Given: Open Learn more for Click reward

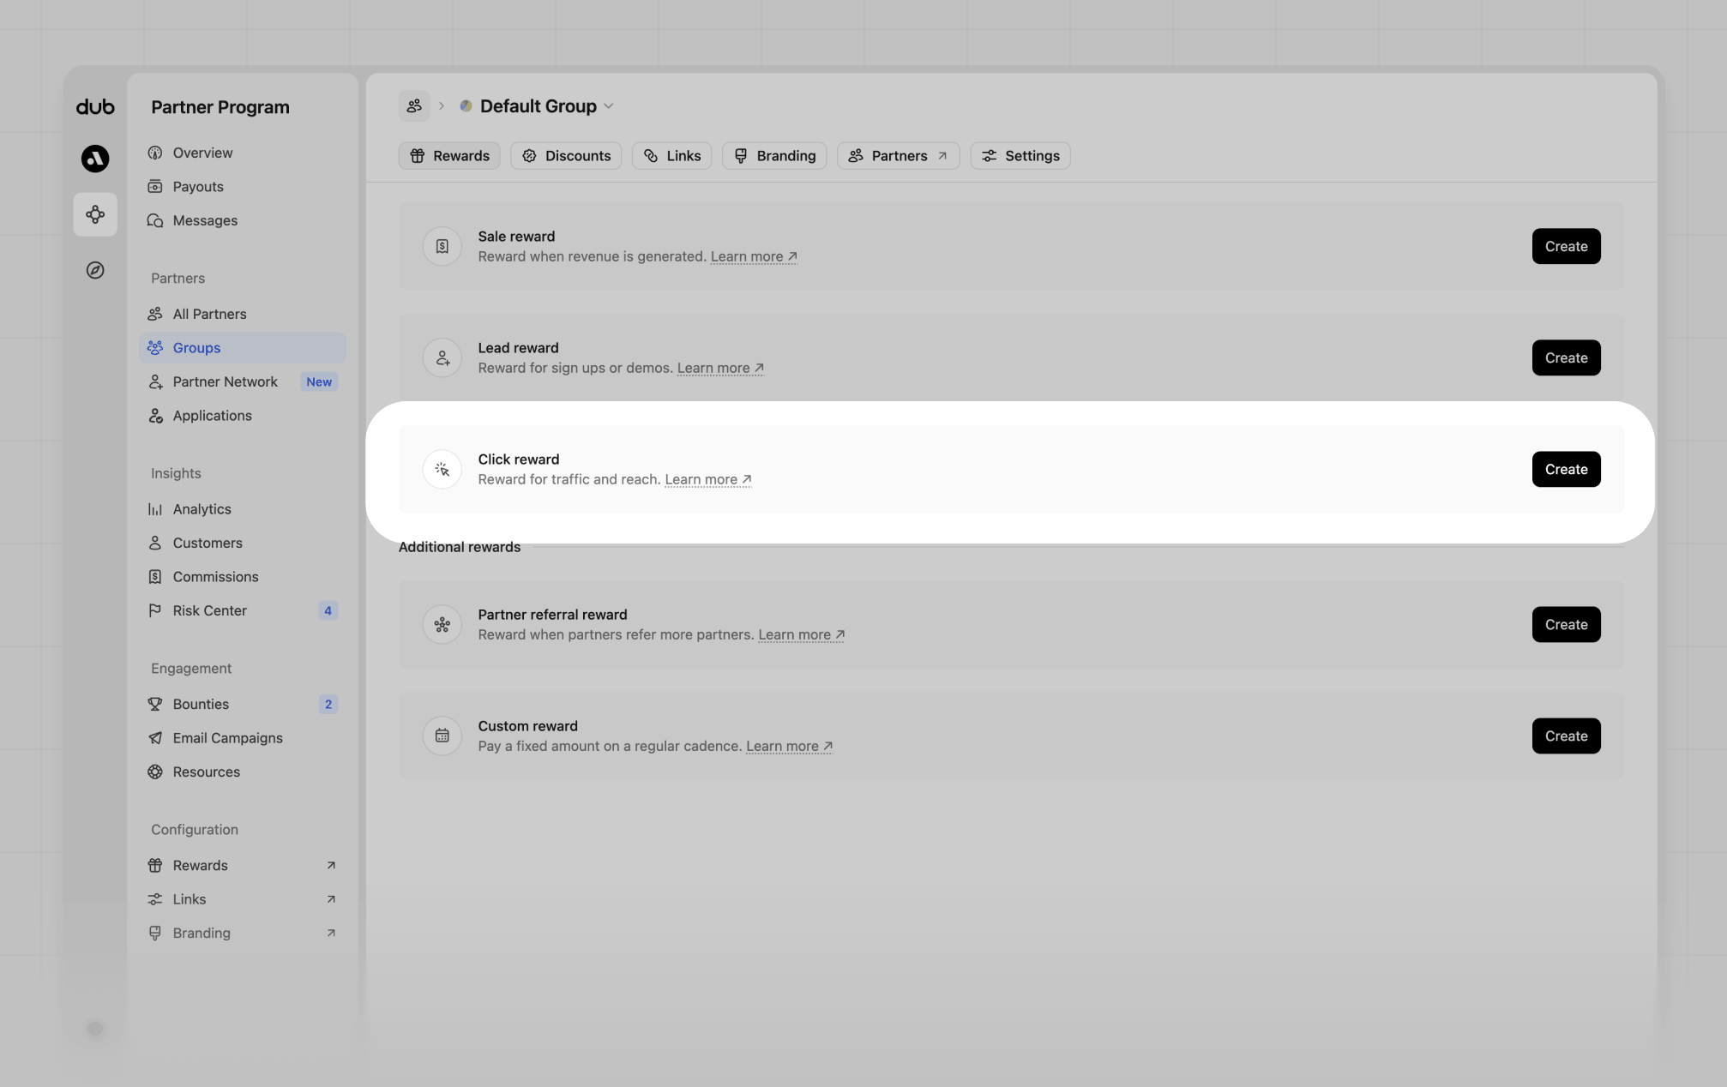Looking at the screenshot, I should [708, 479].
